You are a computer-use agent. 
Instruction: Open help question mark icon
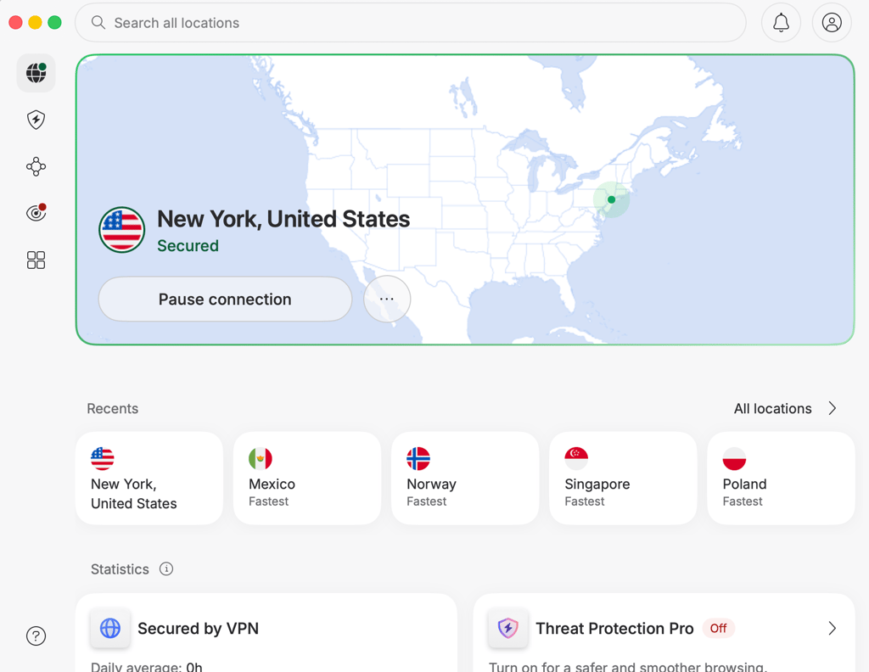coord(36,636)
